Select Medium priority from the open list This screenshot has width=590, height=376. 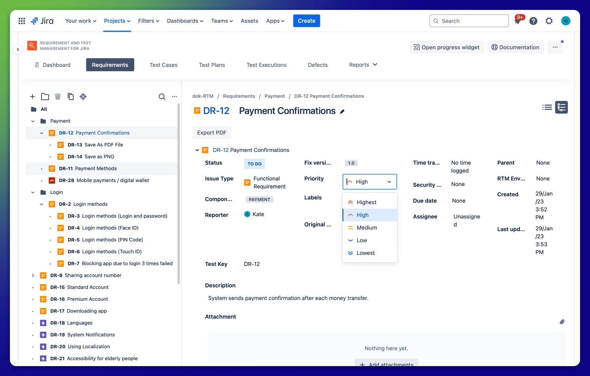tap(367, 228)
